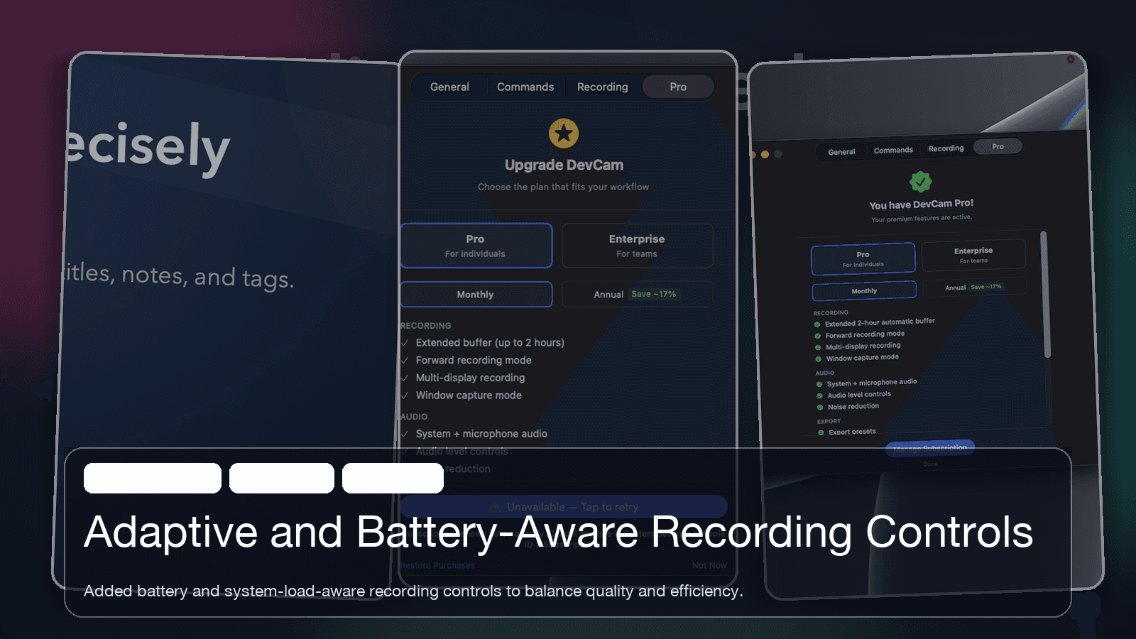The width and height of the screenshot is (1136, 639).
Task: Click the green verified checkmark badge
Action: click(921, 182)
